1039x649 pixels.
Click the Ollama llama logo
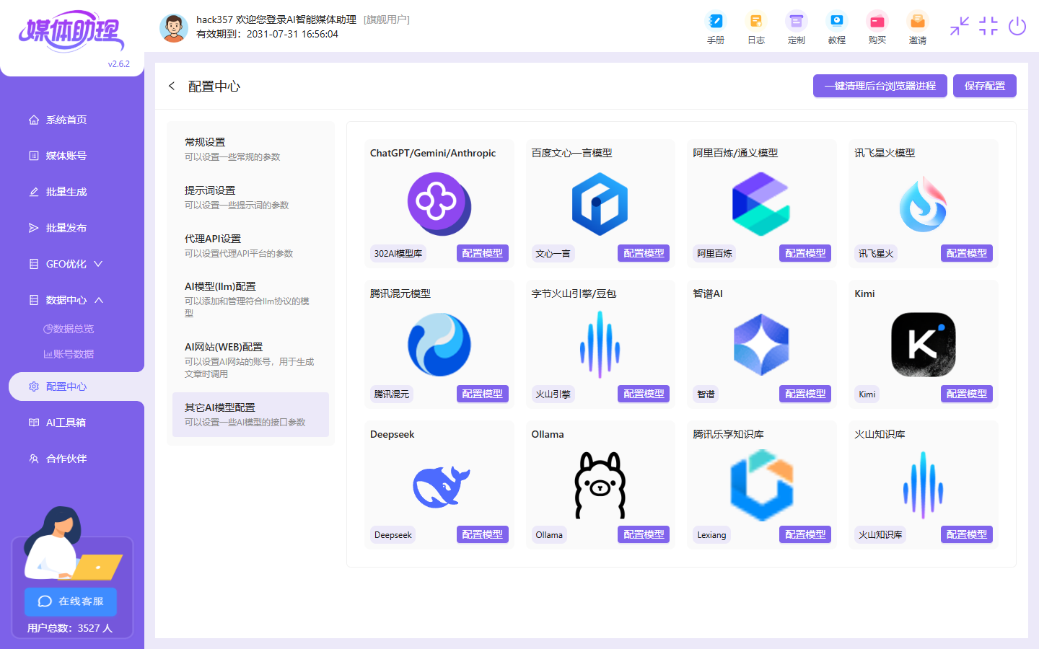[600, 485]
